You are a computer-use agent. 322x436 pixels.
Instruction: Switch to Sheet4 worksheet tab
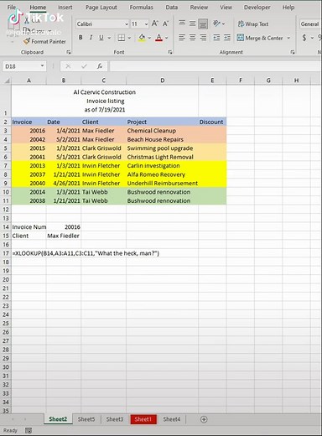point(172,419)
